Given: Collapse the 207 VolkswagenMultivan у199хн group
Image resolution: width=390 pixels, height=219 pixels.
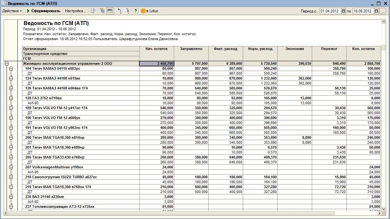Looking at the screenshot, I should pyautogui.click(x=11, y=167).
